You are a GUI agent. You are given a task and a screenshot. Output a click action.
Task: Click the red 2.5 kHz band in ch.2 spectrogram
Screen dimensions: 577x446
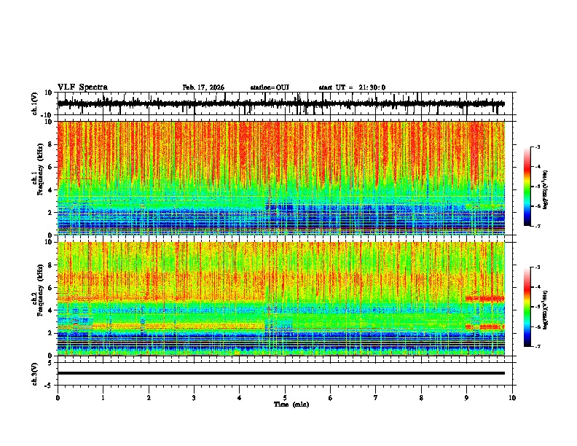click(485, 326)
